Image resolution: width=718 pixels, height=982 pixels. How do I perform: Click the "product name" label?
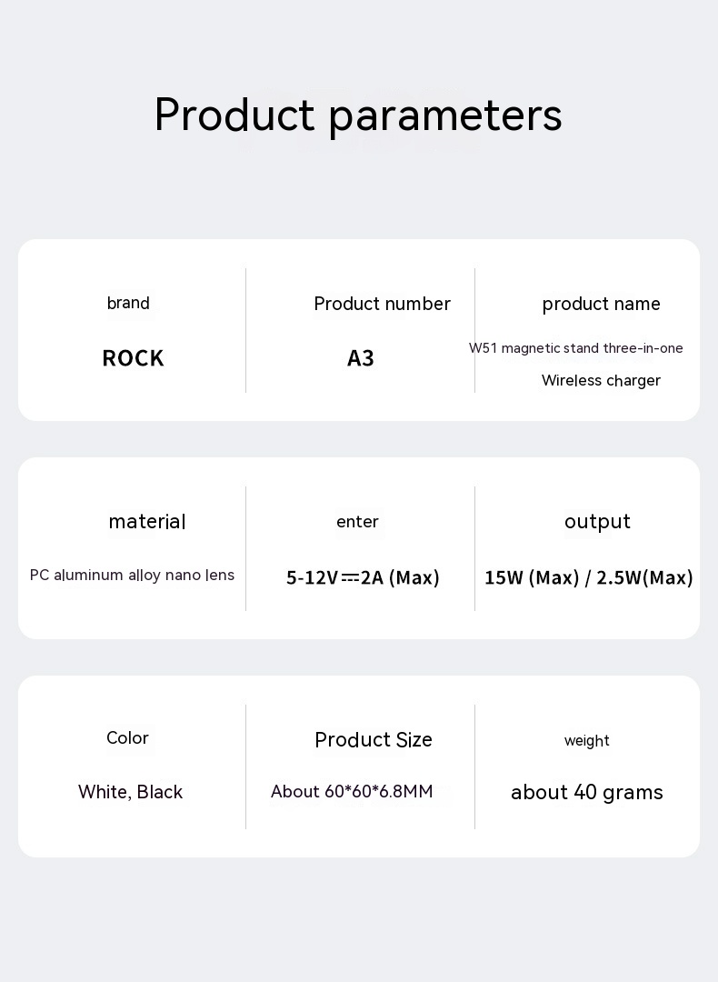[601, 305]
